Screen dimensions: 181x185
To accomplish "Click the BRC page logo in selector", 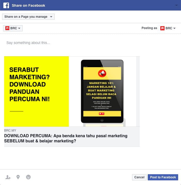I will tap(7, 28).
